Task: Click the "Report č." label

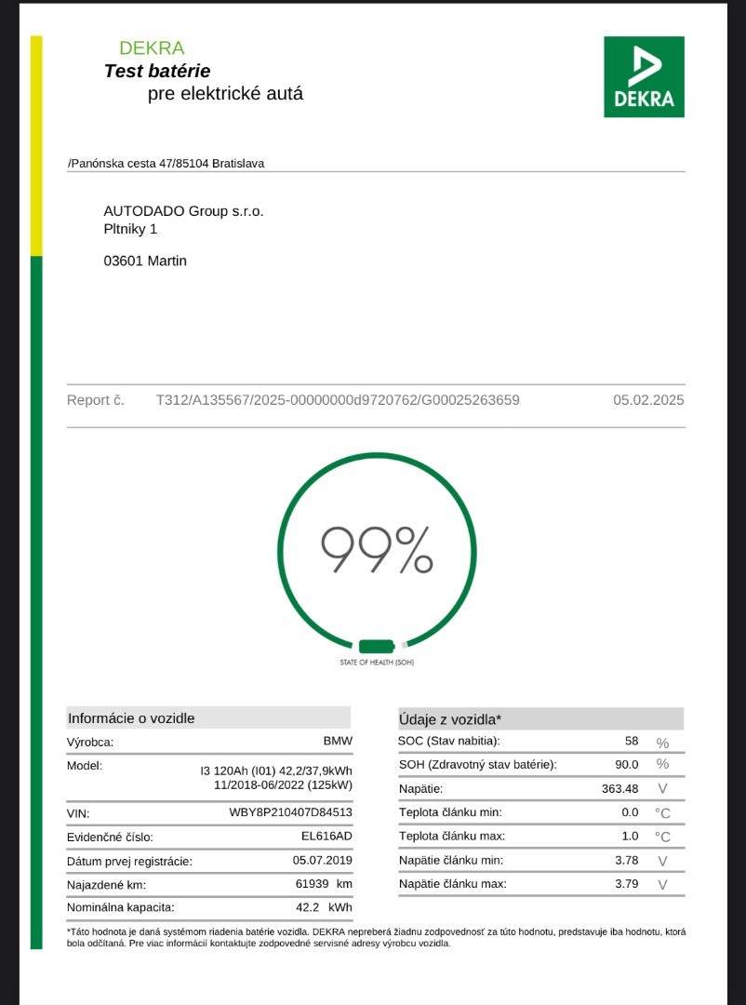Action: (96, 400)
